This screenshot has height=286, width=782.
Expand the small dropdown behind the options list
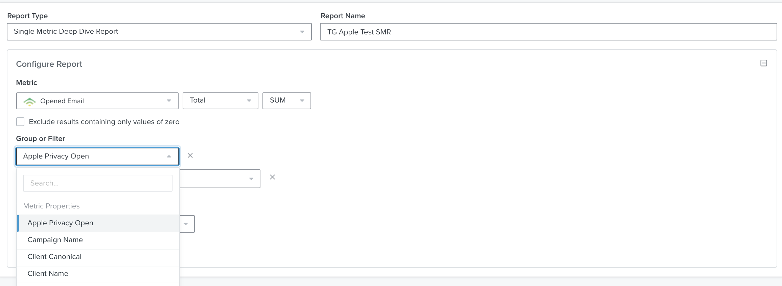[187, 224]
